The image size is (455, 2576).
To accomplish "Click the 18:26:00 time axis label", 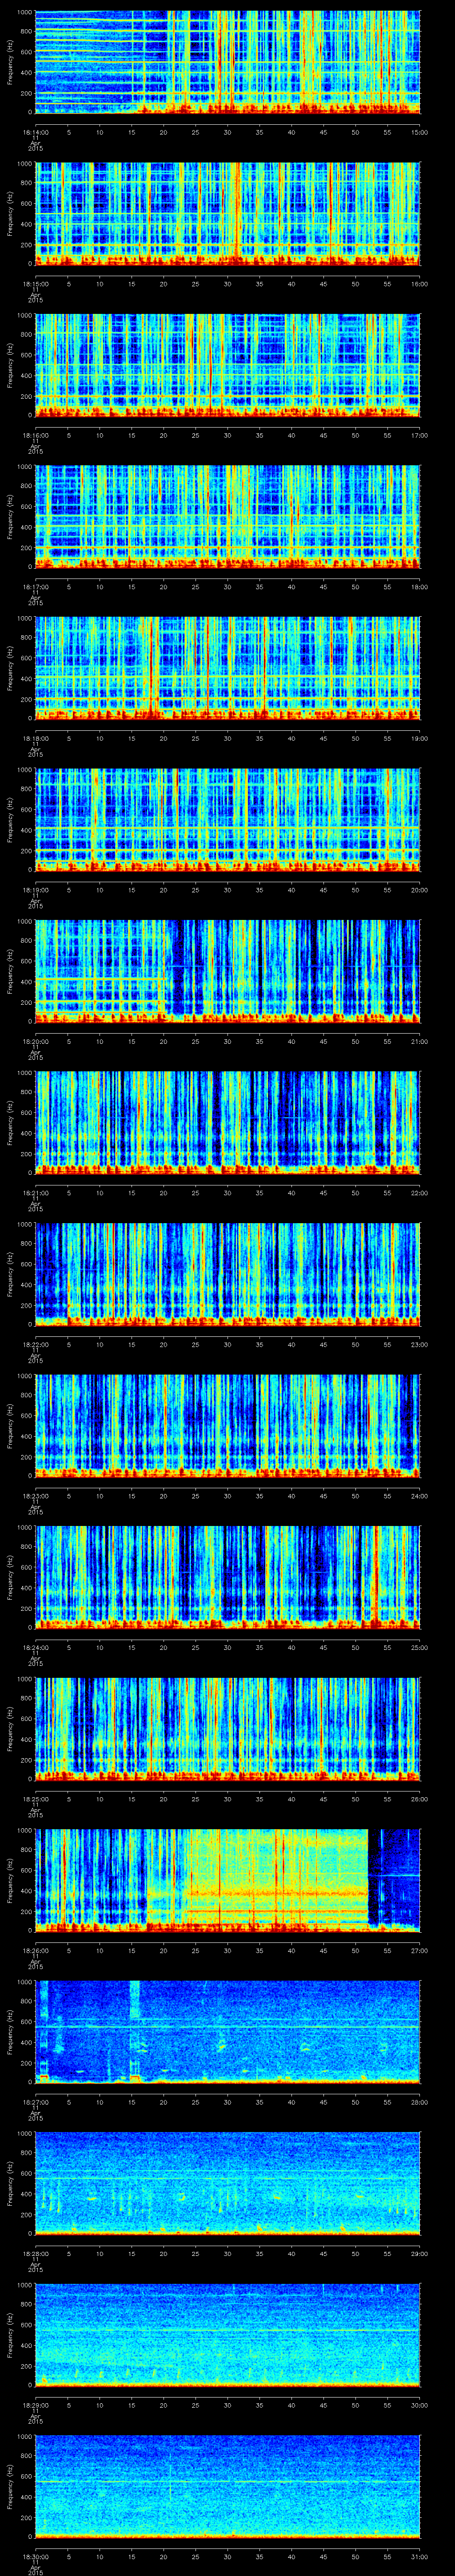I will [35, 1950].
